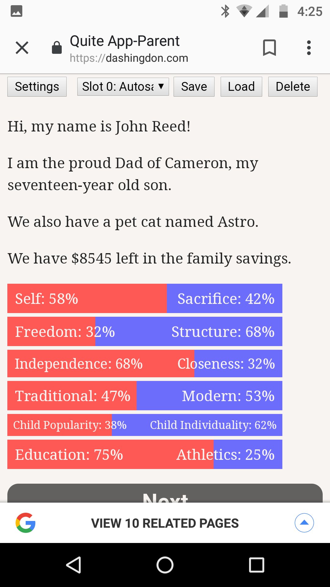Open the Slot 0 Autosave dropdown
The width and height of the screenshot is (330, 587).
[123, 87]
